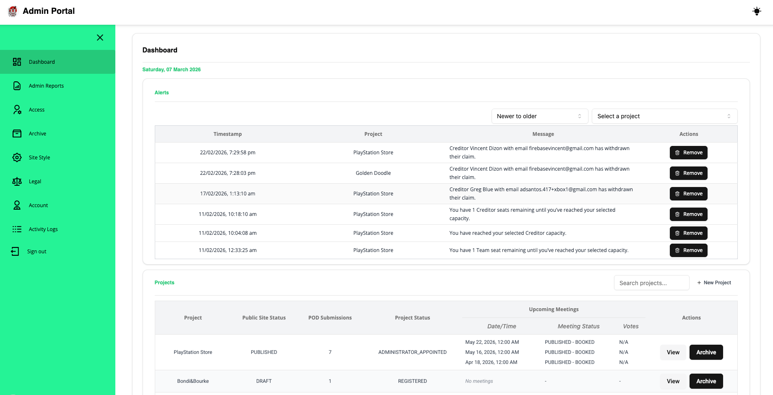Image resolution: width=773 pixels, height=395 pixels.
Task: Open Site Style gear icon
Action: (x=17, y=158)
